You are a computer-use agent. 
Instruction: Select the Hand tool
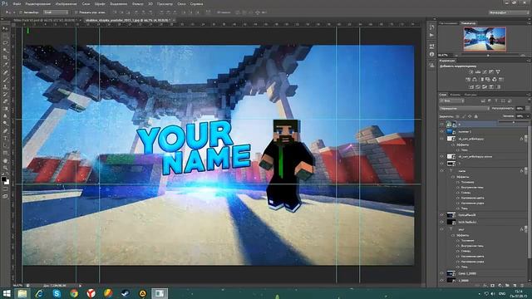[x=5, y=160]
